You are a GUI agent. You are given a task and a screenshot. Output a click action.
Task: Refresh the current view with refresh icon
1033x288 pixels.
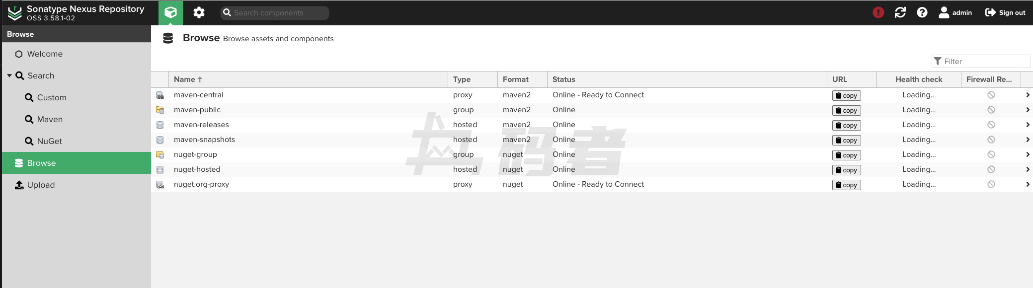(x=900, y=12)
